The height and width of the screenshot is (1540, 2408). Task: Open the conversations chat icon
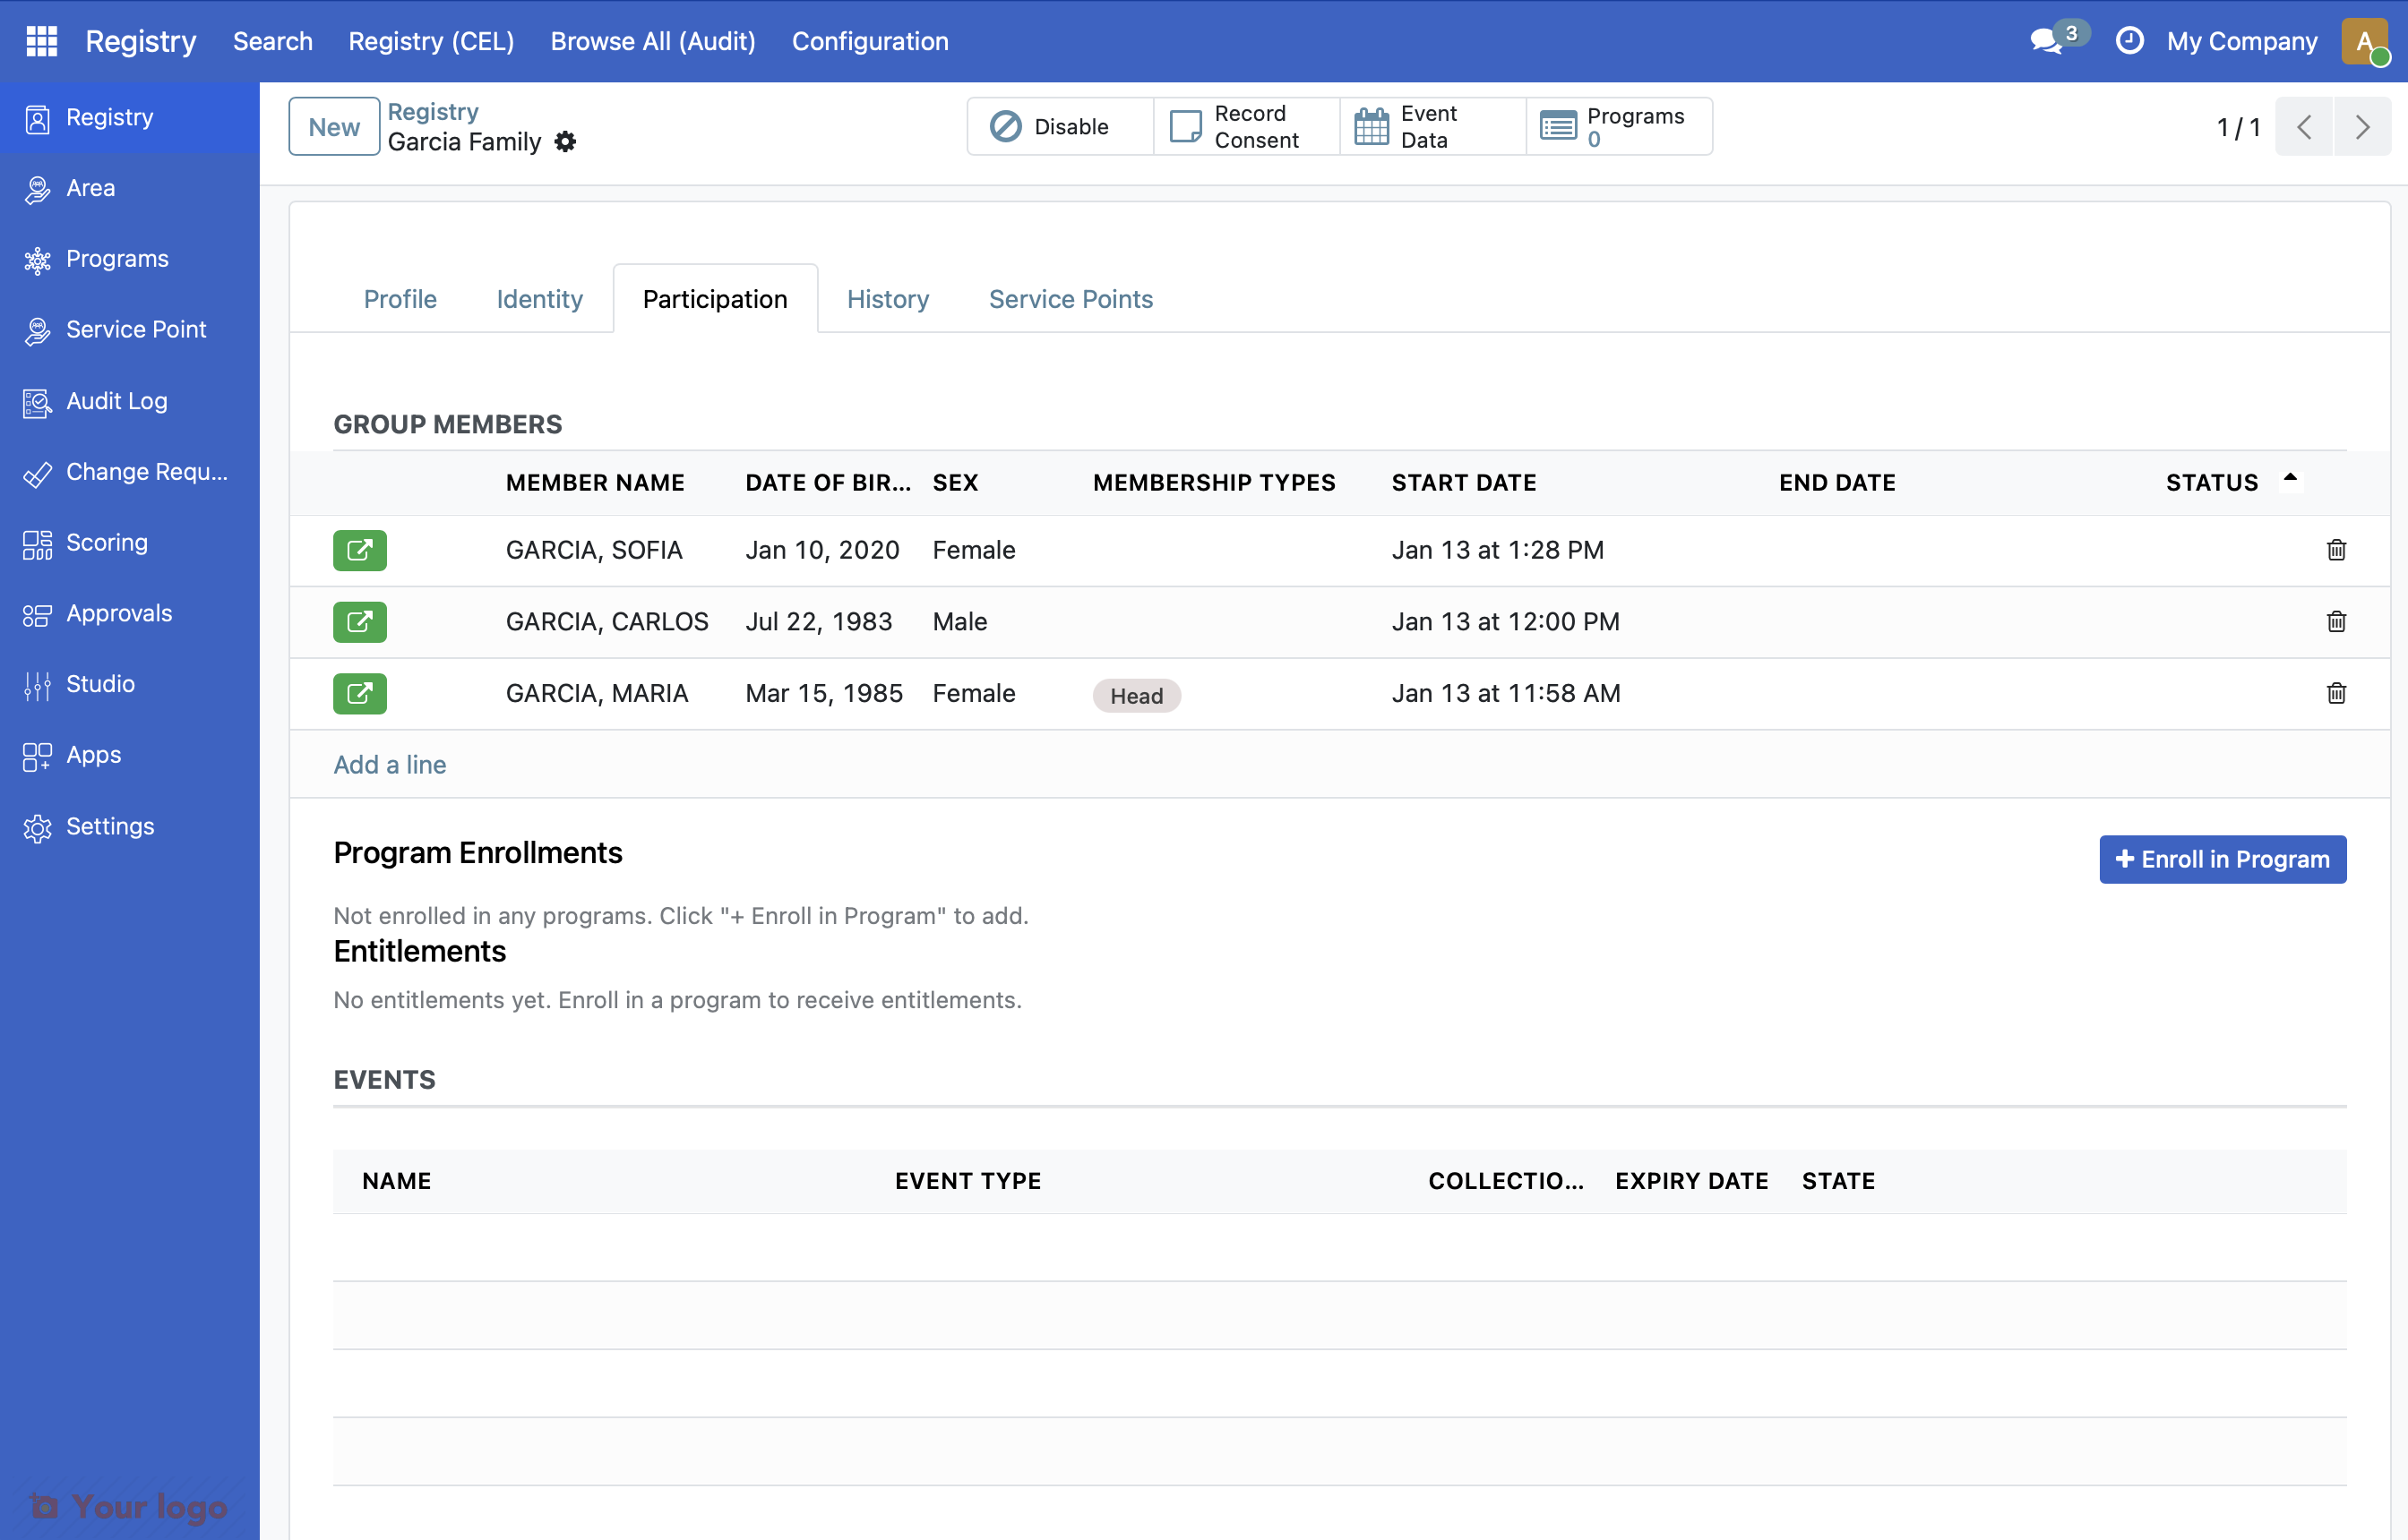tap(2045, 41)
